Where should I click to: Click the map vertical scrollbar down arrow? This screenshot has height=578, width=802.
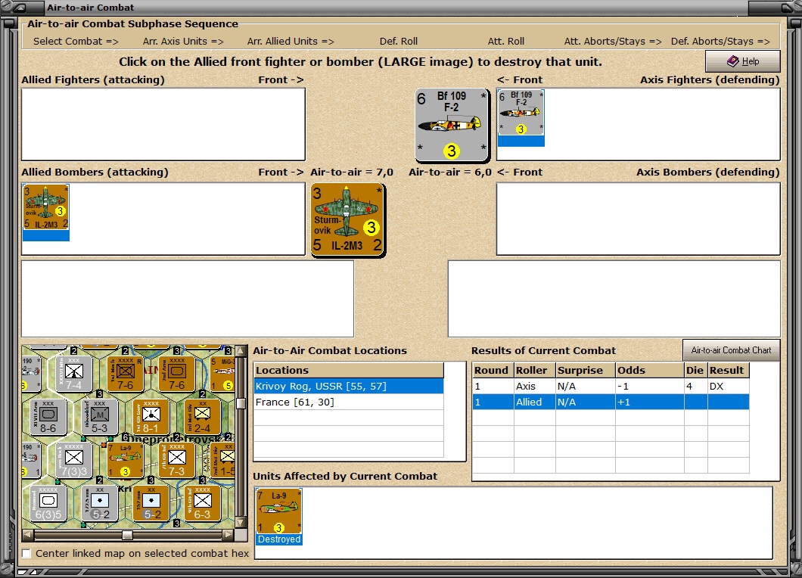[x=241, y=522]
